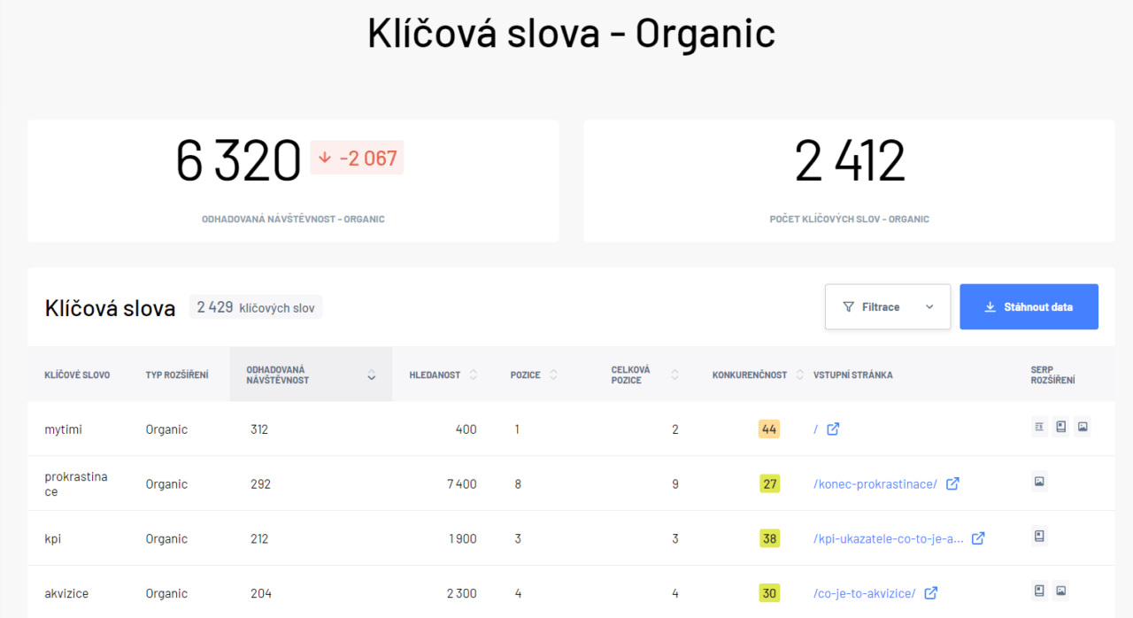This screenshot has width=1133, height=618.
Task: Click the image SERP icon in prokrastinace row
Action: click(x=1039, y=483)
